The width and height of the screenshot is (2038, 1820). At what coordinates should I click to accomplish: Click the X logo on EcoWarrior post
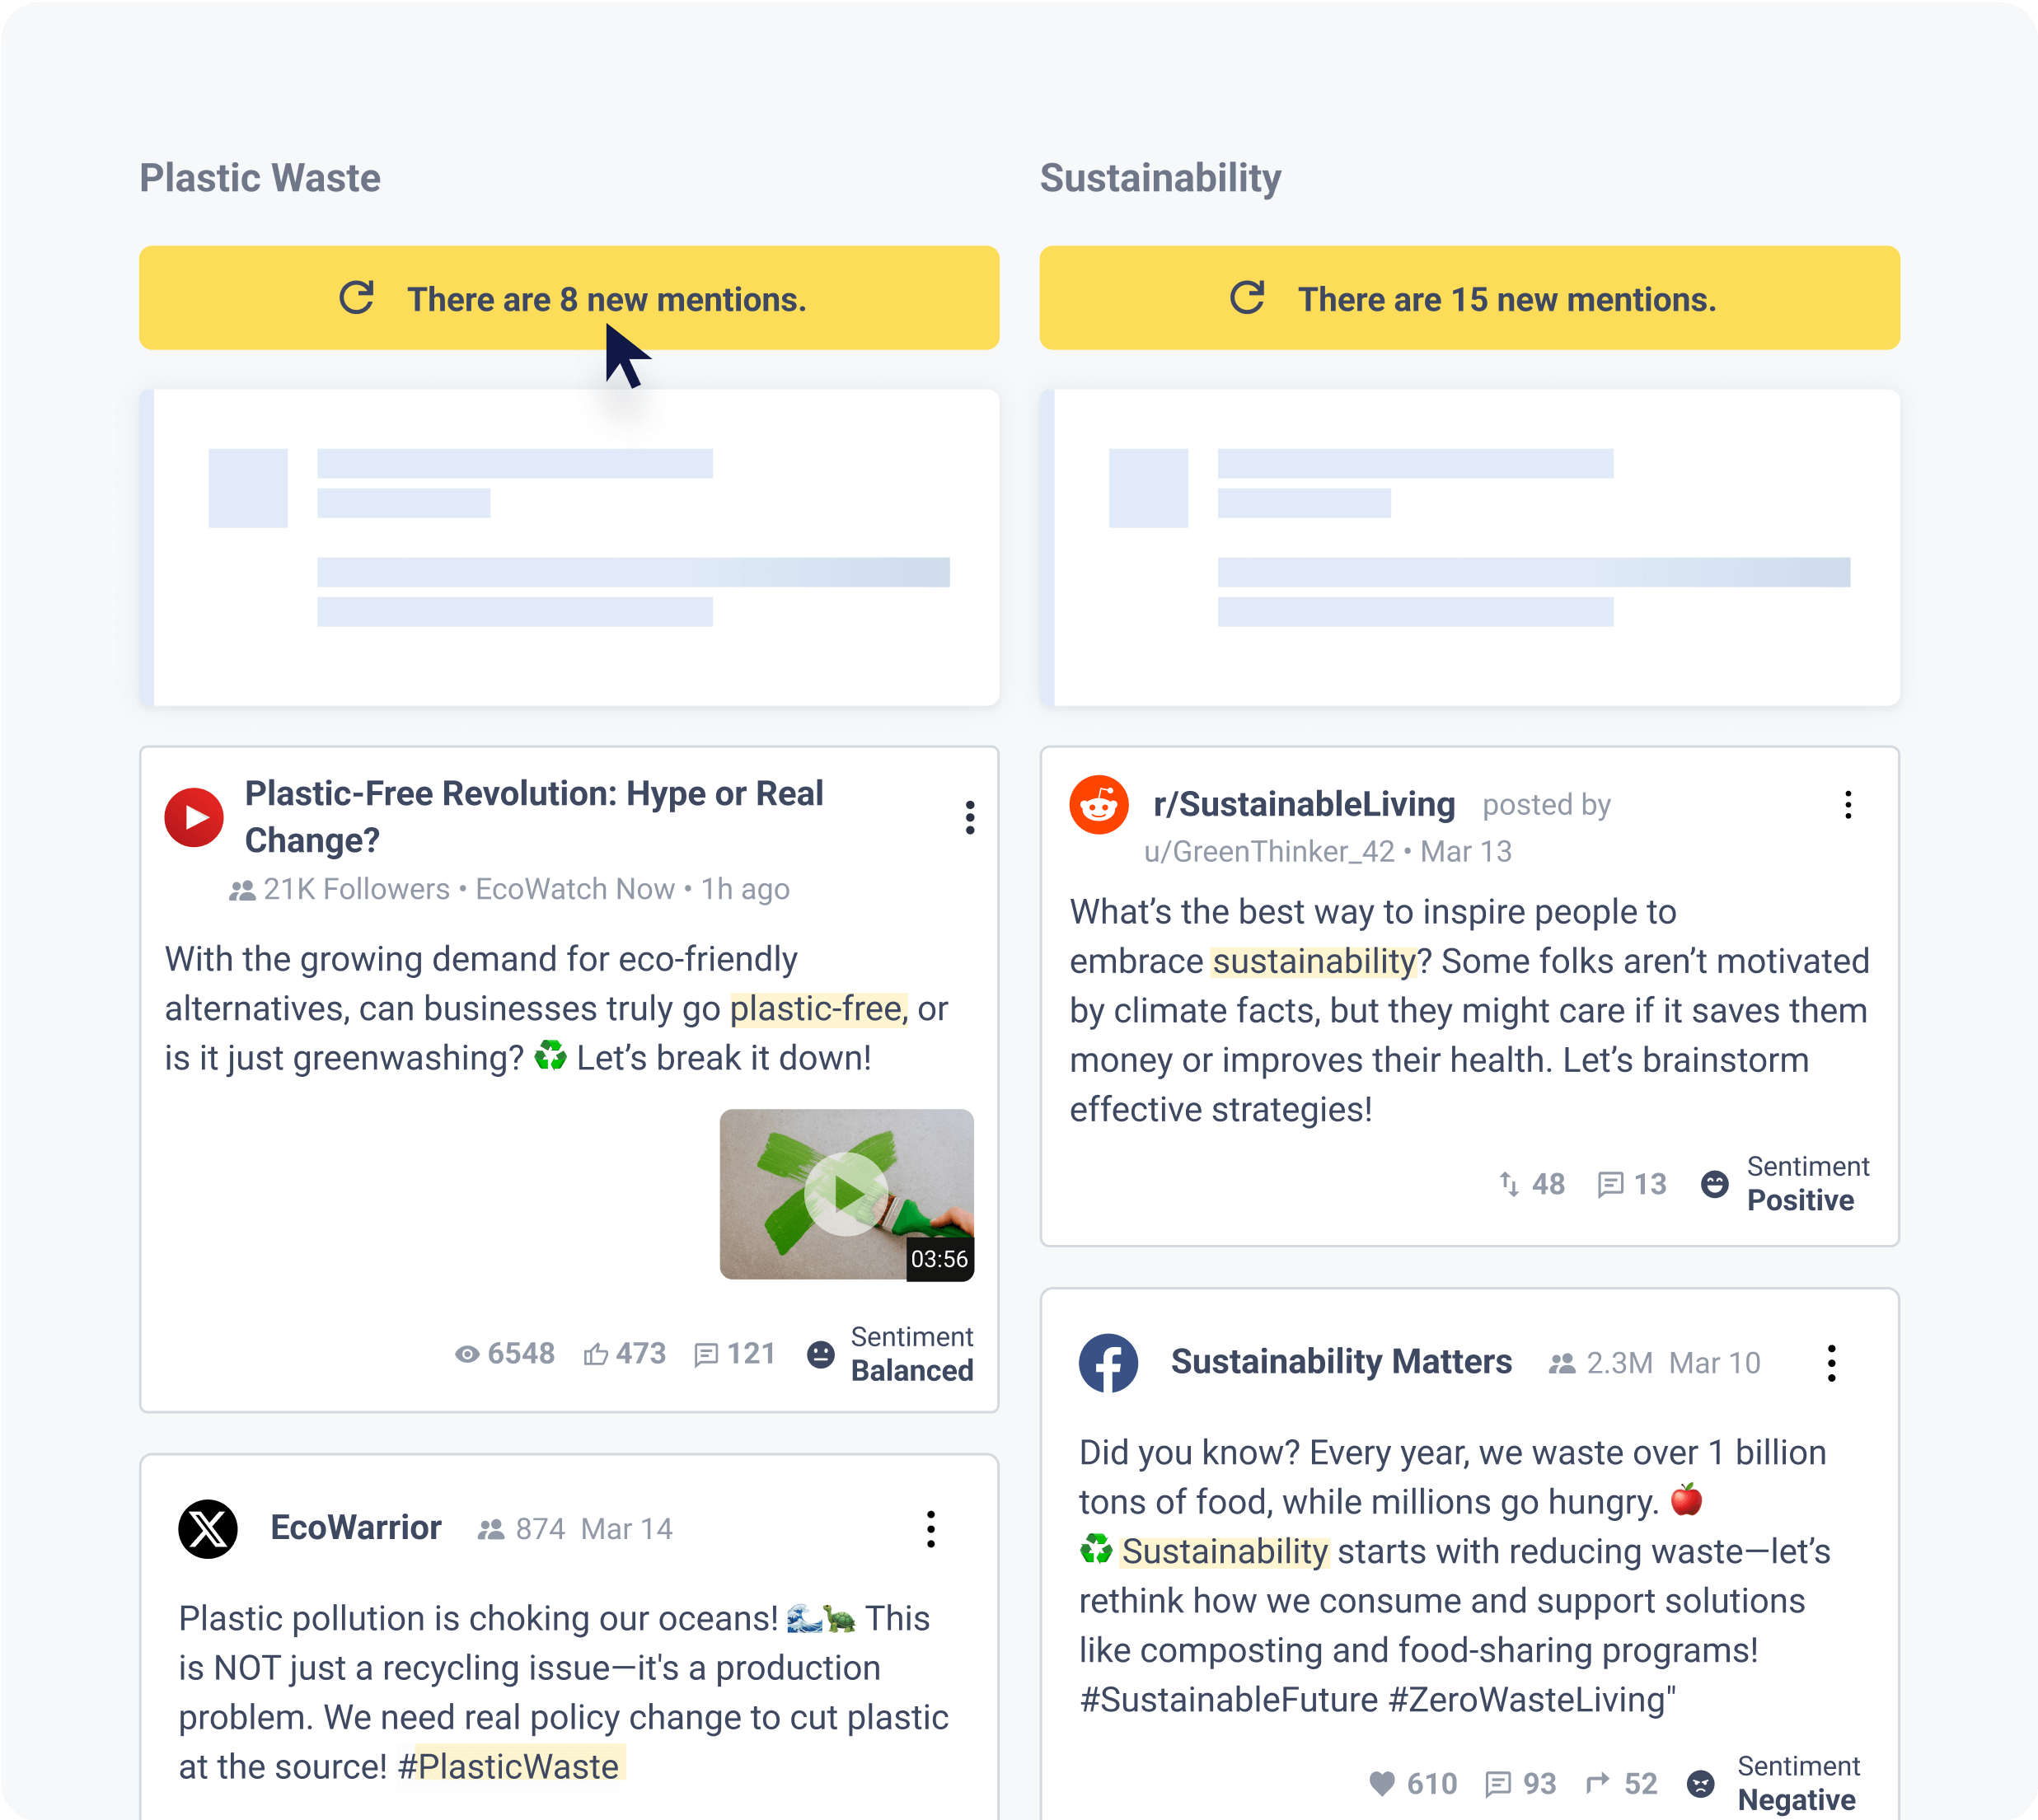coord(208,1528)
